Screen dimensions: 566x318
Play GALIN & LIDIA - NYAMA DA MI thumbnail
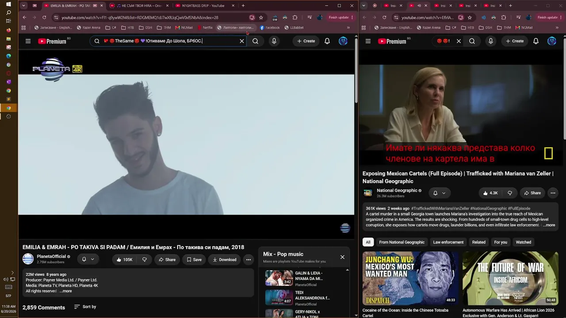pos(279,278)
